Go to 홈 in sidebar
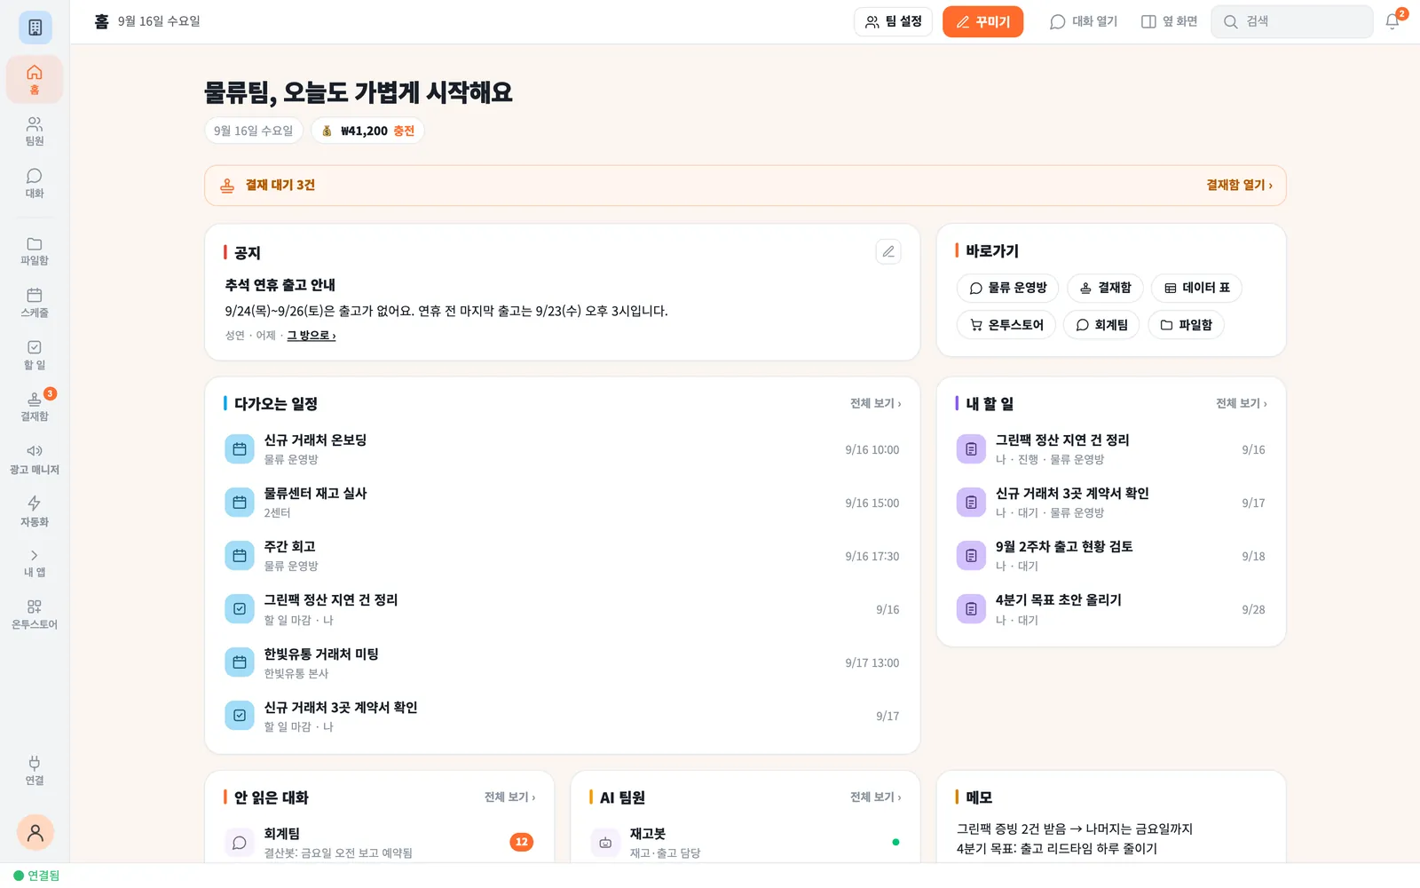1420x888 pixels. [35, 79]
